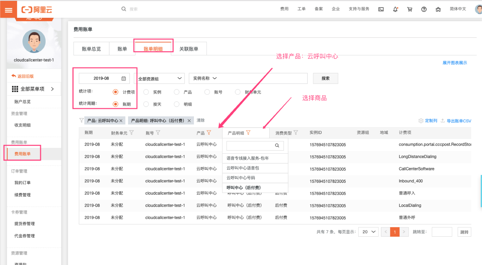Open 收支明细 in sidebar
This screenshot has height=265, width=482.
pos(22,125)
